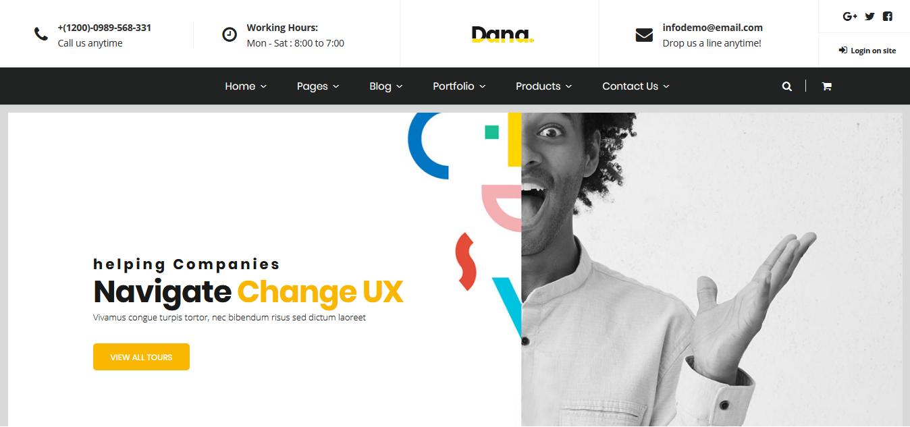
Task: Open the search magnifier icon
Action: [786, 86]
